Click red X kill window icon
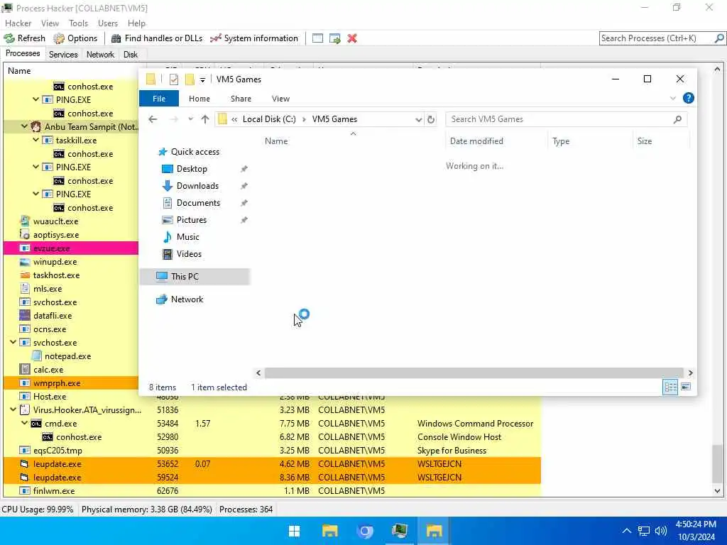727x545 pixels. (x=352, y=38)
